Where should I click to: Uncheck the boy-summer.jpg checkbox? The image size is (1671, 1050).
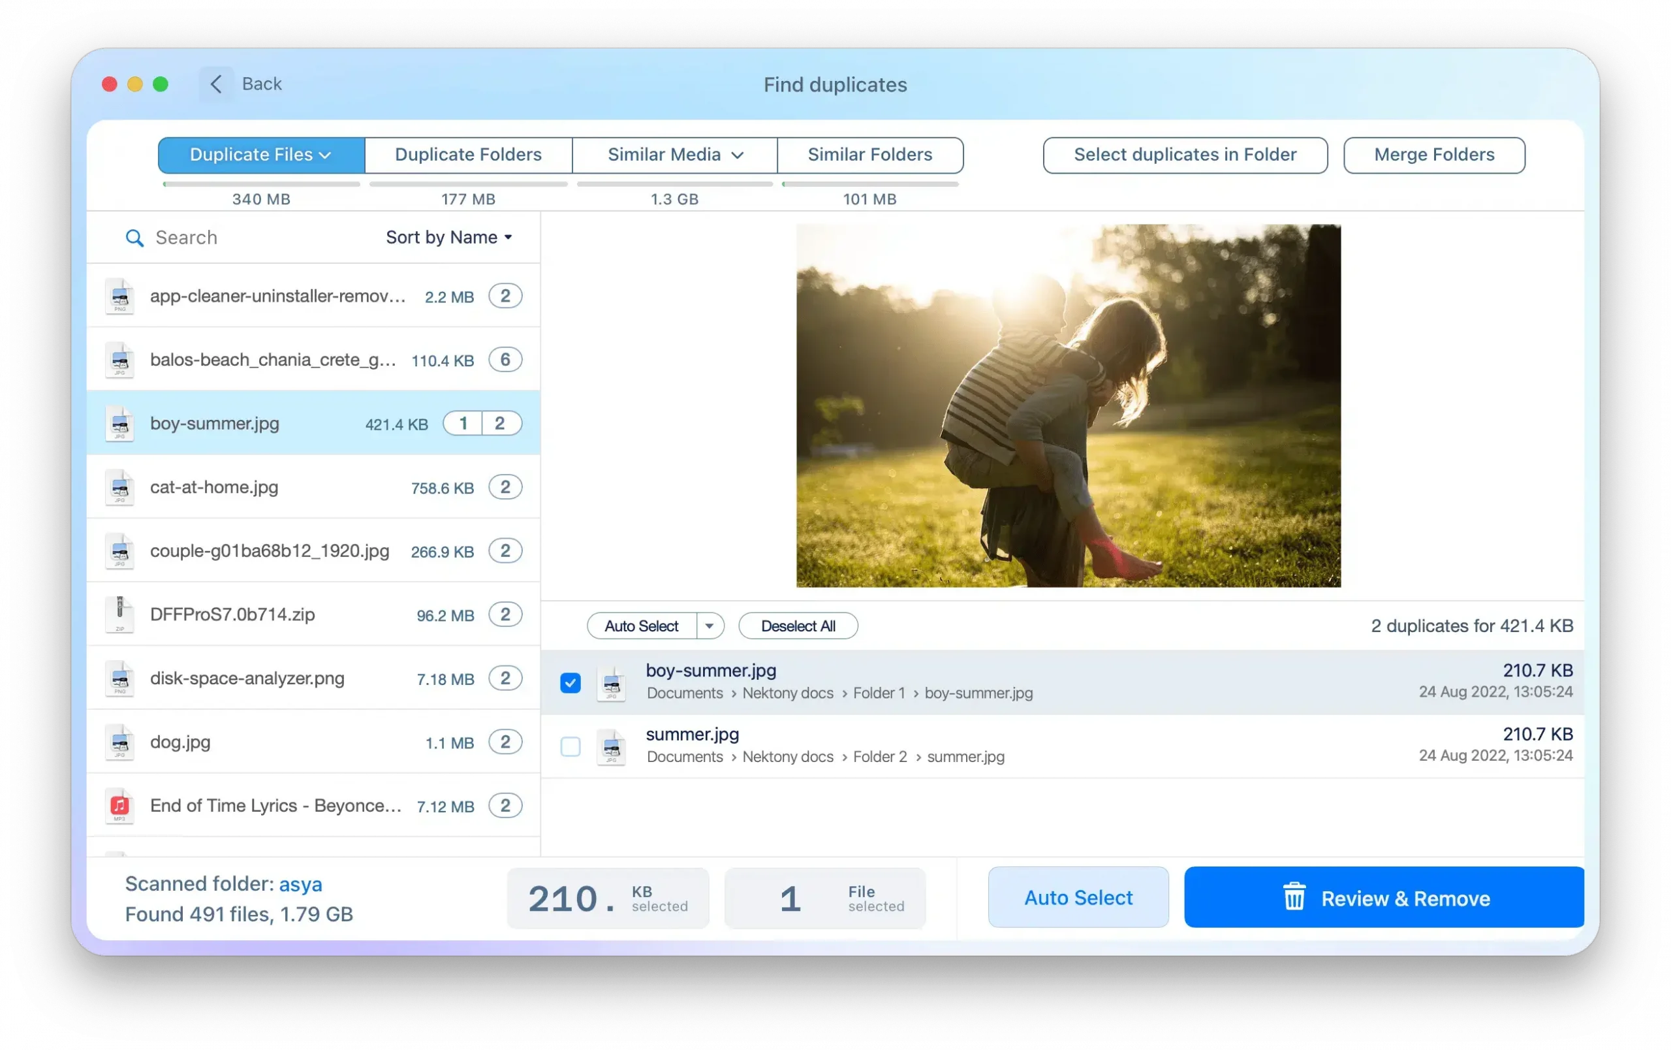pyautogui.click(x=570, y=683)
